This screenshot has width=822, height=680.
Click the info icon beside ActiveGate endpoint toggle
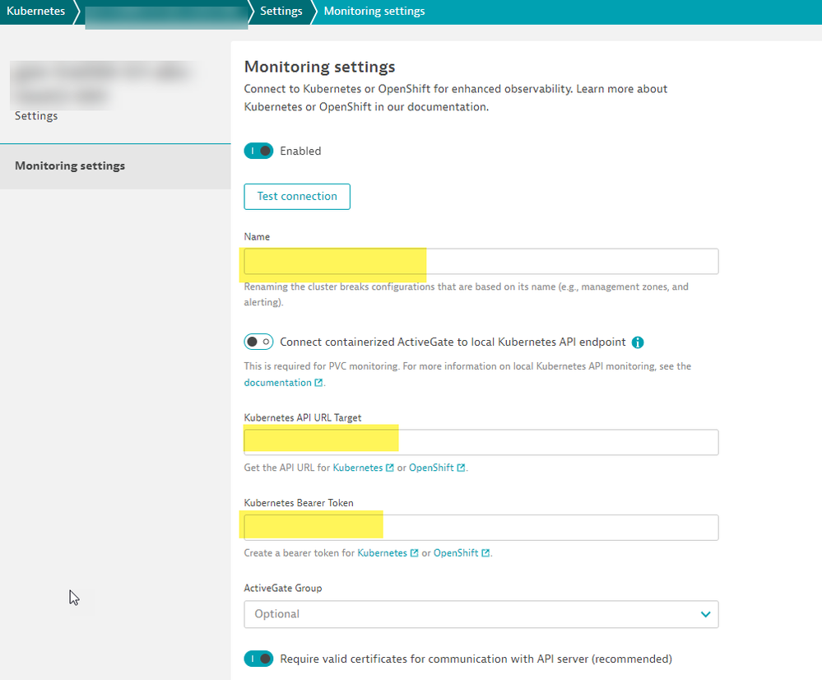click(x=638, y=342)
